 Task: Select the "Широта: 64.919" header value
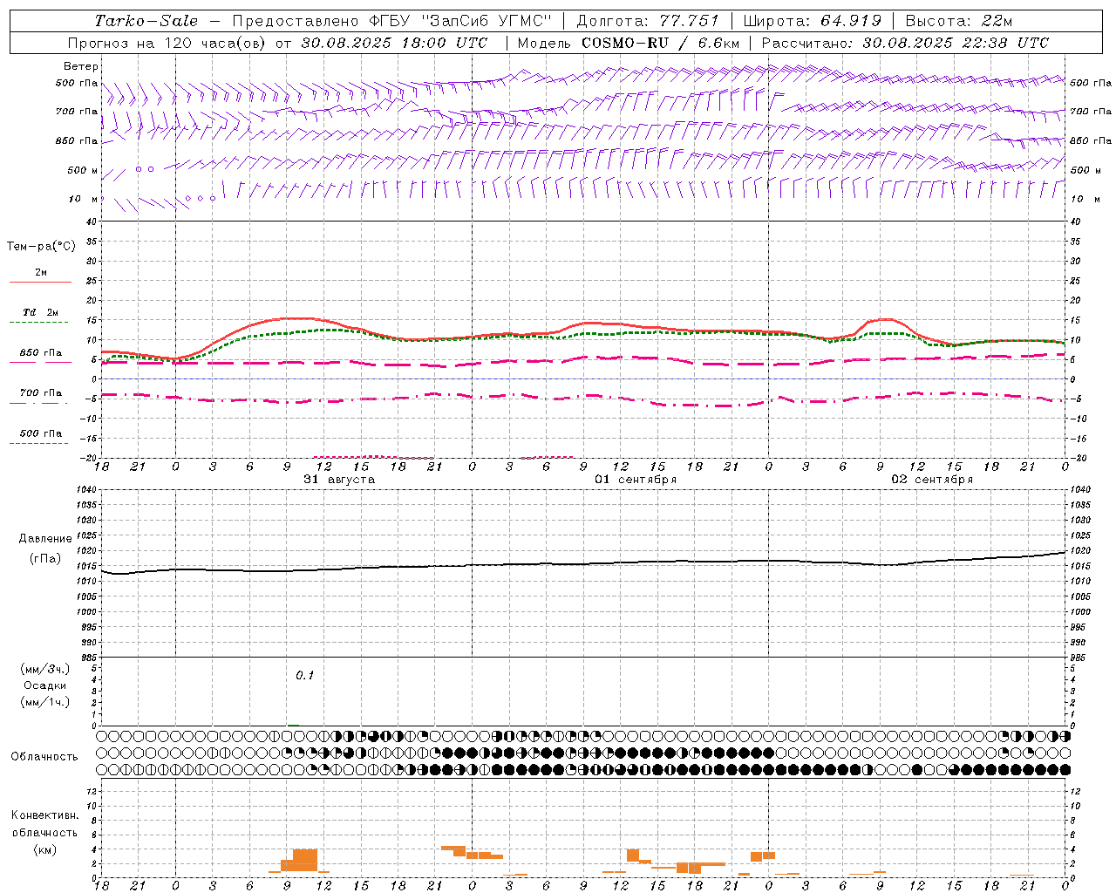[x=813, y=21]
